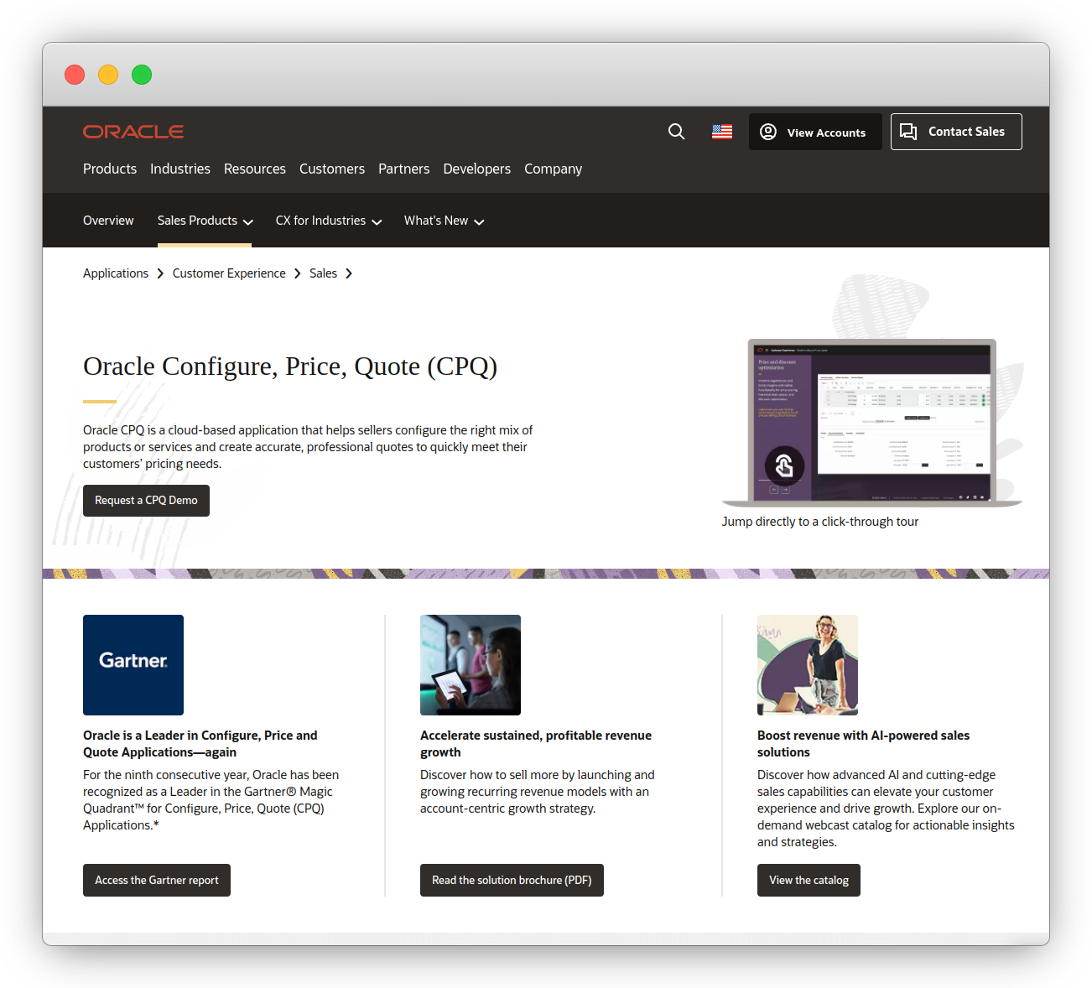This screenshot has height=988, width=1092.
Task: Open the Applications breadcrumb link
Action: pyautogui.click(x=116, y=273)
